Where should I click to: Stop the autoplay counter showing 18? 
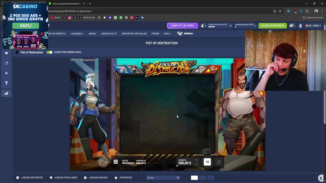(207, 162)
